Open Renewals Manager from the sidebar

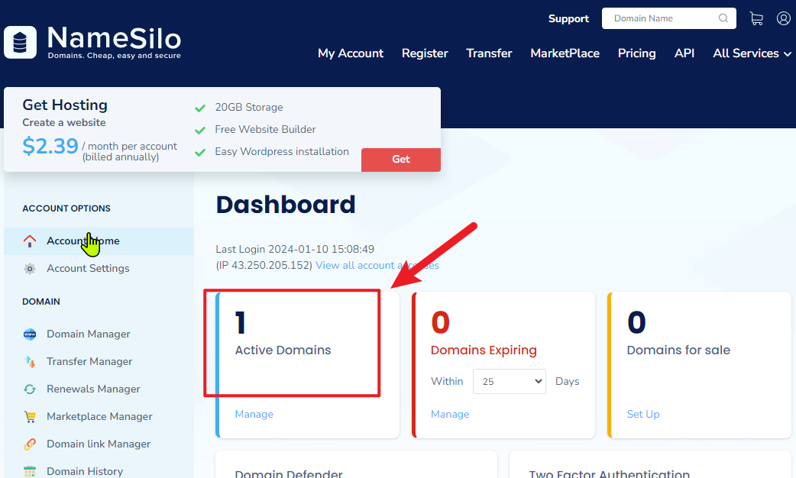[93, 389]
